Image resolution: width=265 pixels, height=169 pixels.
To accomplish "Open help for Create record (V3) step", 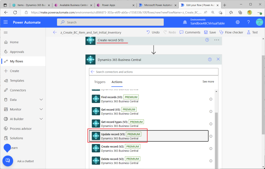I will [x=207, y=40].
